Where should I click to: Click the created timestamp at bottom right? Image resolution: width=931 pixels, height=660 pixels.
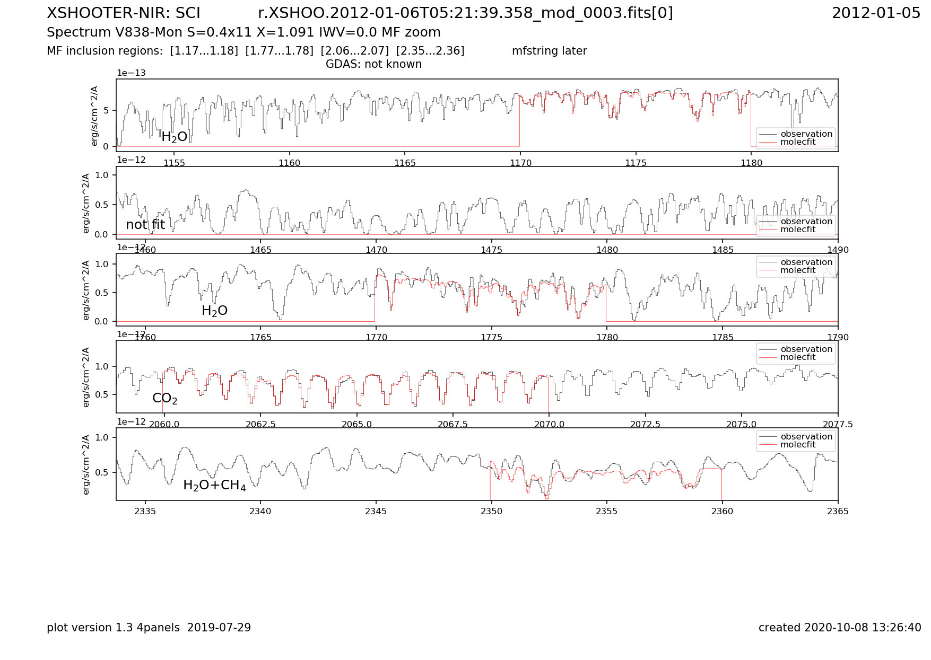839,628
